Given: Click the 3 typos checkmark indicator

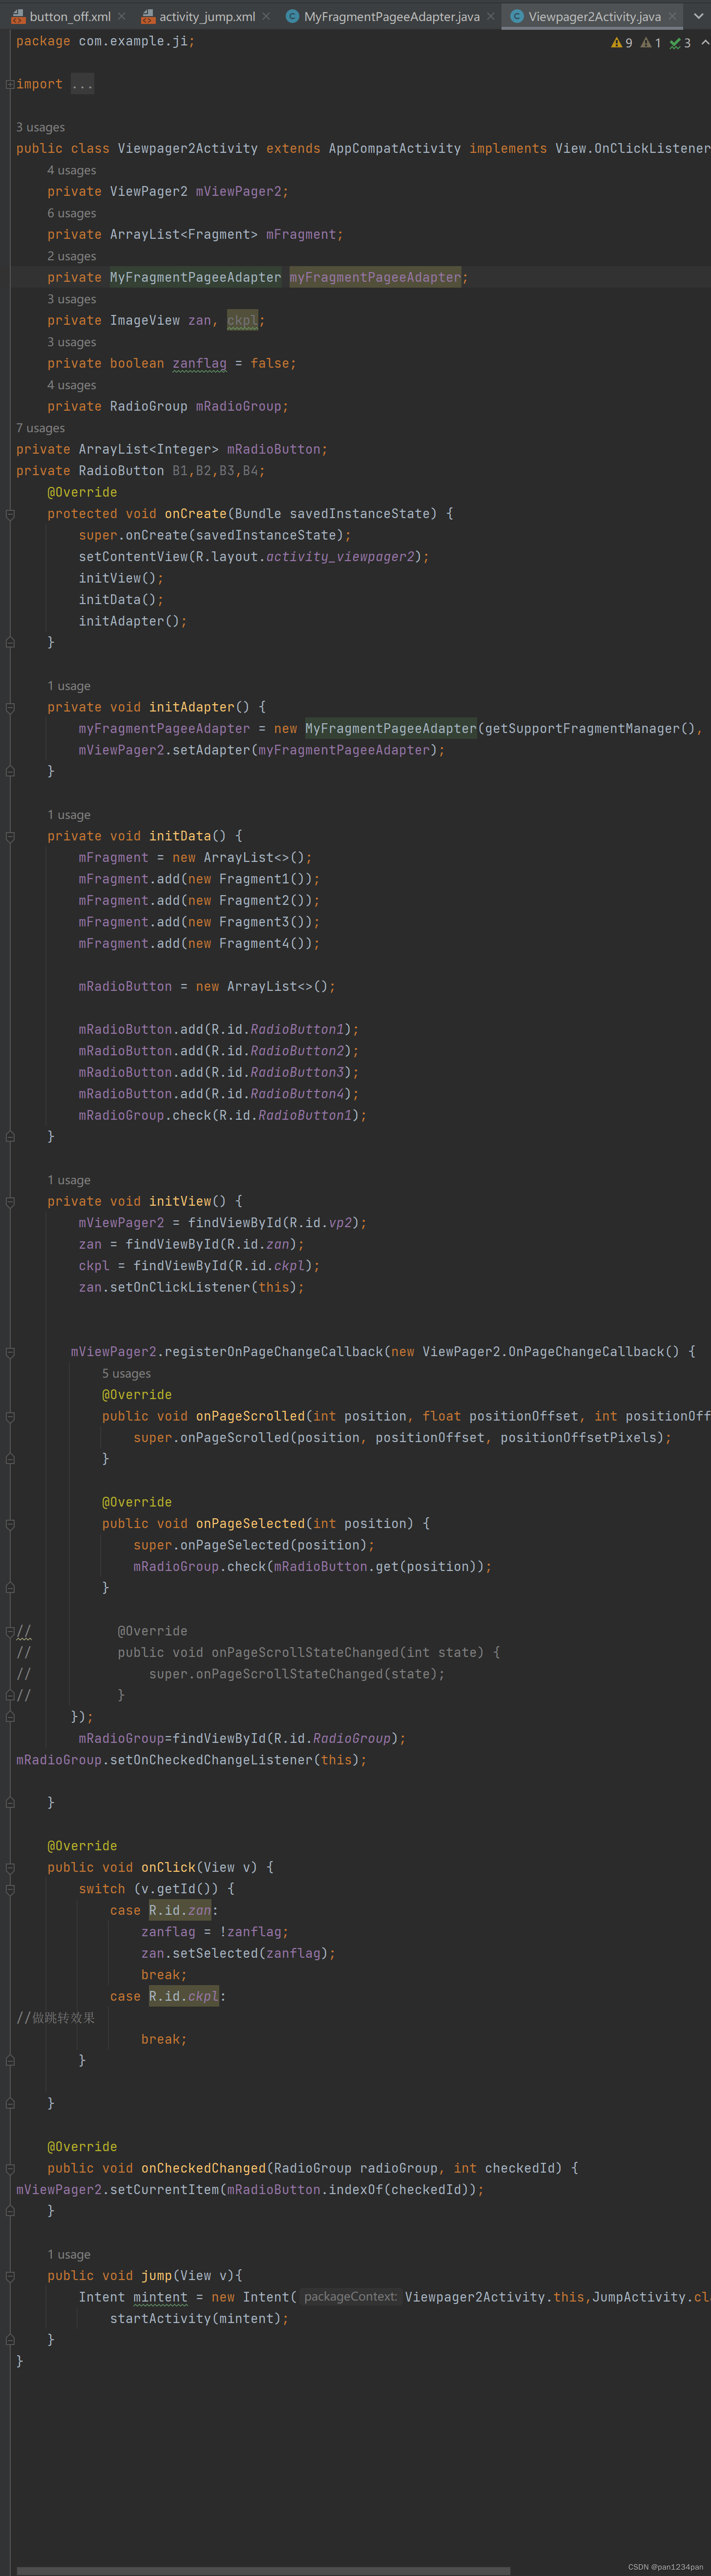Looking at the screenshot, I should pos(680,43).
